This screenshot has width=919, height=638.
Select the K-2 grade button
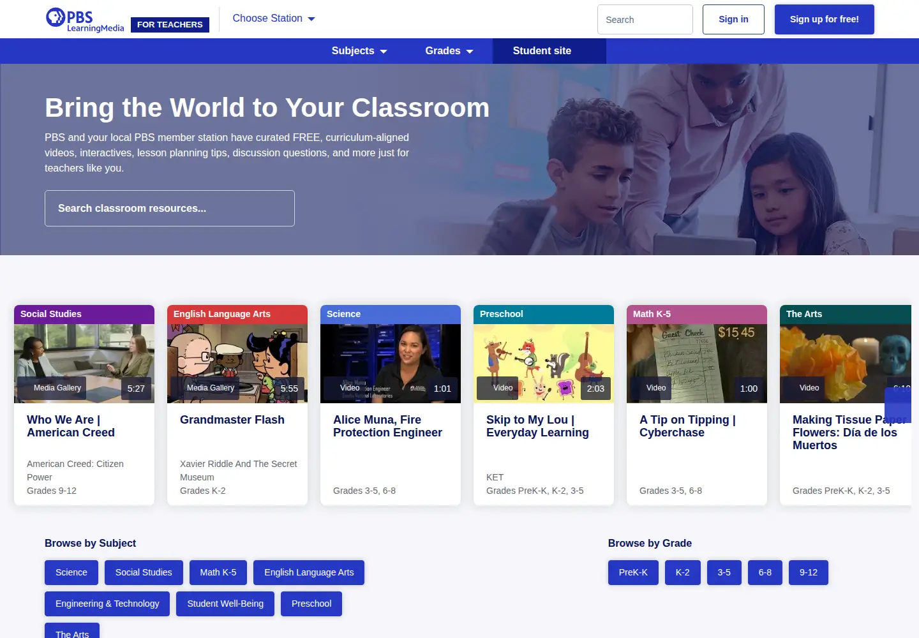[683, 572]
